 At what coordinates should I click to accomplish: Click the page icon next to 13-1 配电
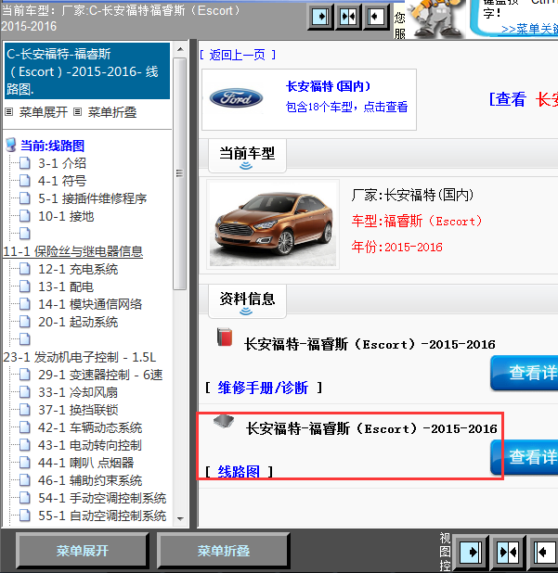(24, 286)
